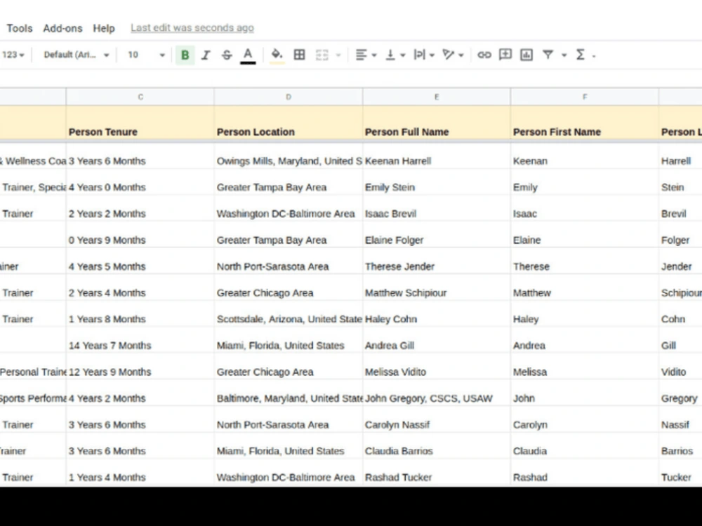This screenshot has width=702, height=526.
Task: Insert a link using toolbar icon
Action: (484, 54)
